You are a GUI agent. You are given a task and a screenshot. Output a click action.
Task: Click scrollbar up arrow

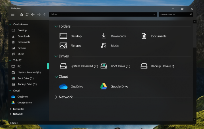point(195,22)
